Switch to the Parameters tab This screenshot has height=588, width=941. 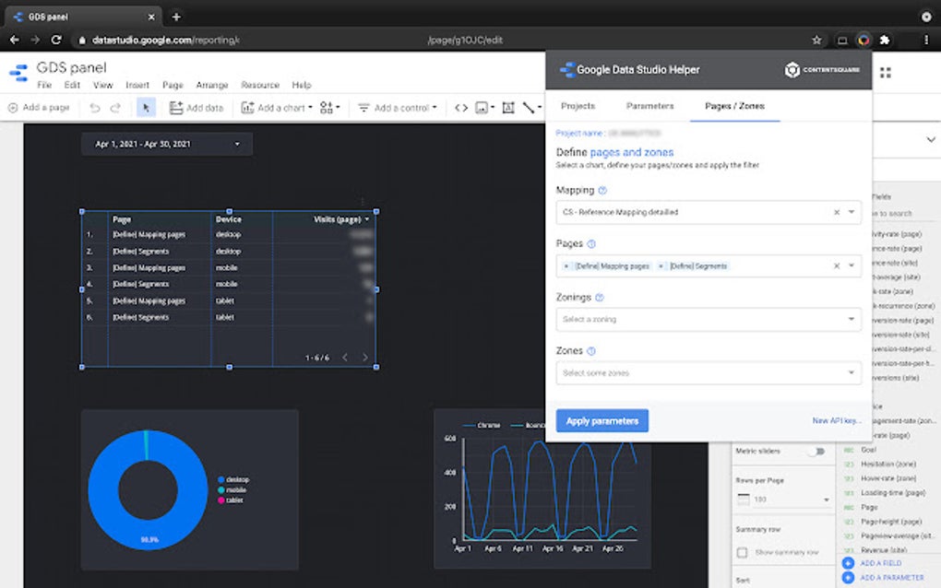[649, 106]
